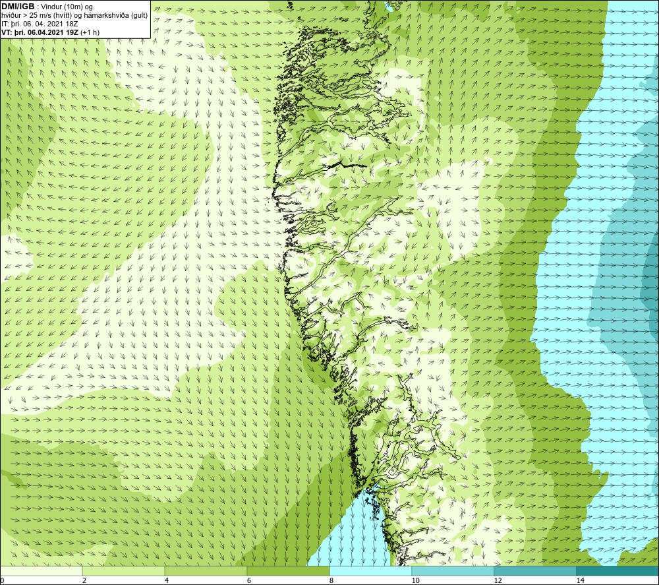Image resolution: width=659 pixels, height=585 pixels.
Task: Click the 12–14 m/s teal legend swatch
Action: point(535,570)
